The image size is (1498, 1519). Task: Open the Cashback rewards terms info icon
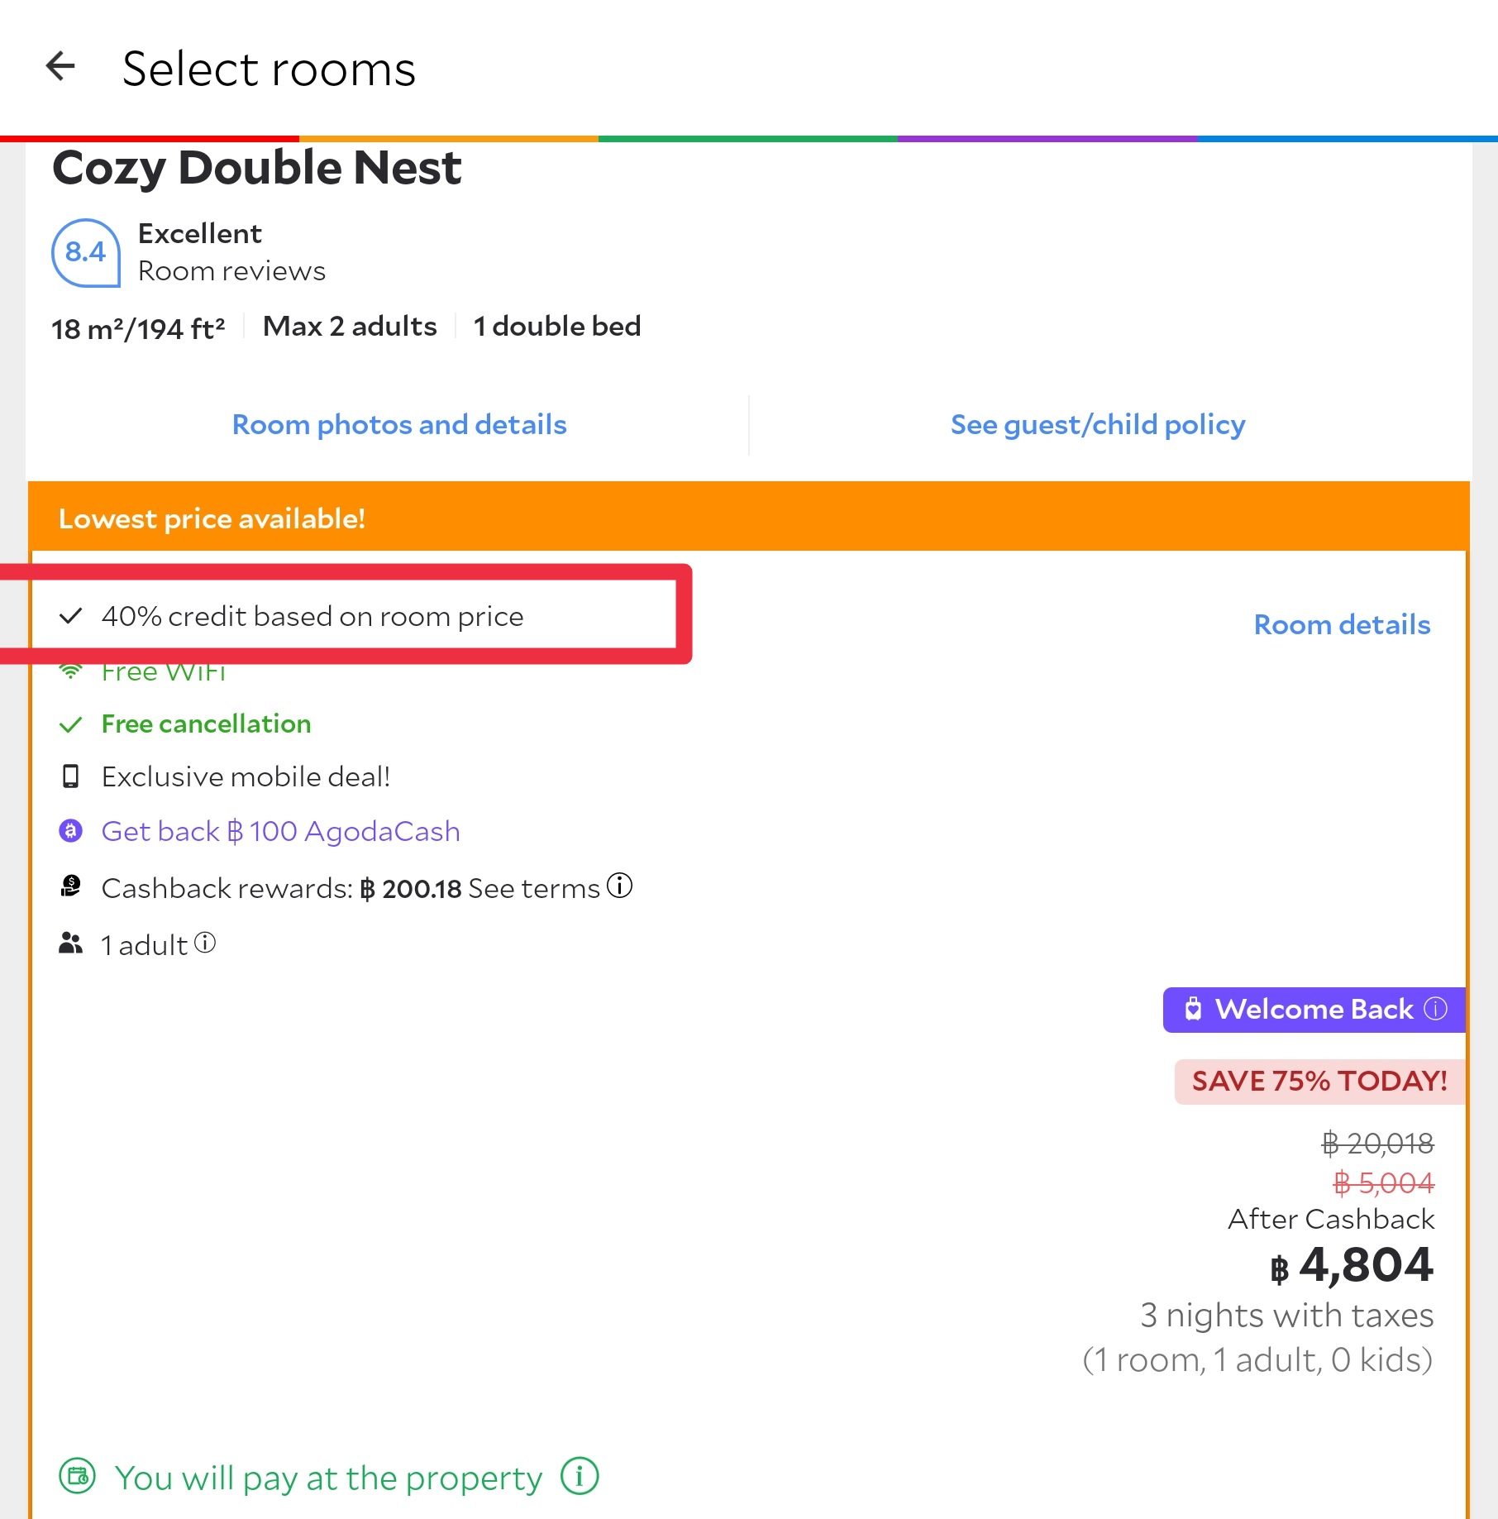tap(619, 886)
